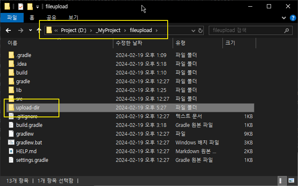Click folder icon in address bar
298x186 pixels.
[x=49, y=30]
